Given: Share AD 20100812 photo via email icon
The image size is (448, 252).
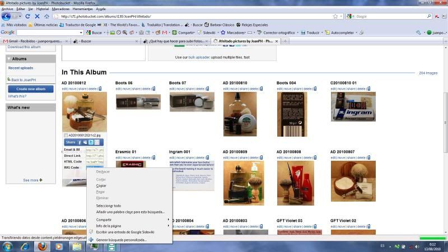Looking at the screenshot, I should click(97, 142).
